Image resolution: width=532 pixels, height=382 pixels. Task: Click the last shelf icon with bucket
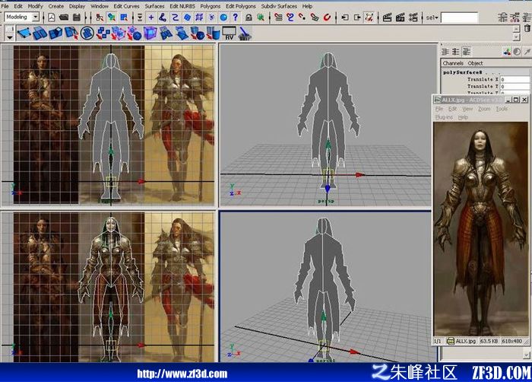(245, 33)
